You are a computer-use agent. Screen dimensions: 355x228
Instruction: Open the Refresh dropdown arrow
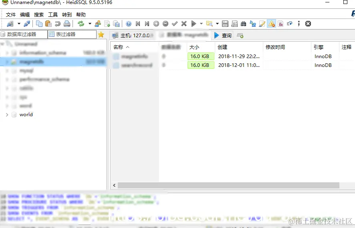90,24
